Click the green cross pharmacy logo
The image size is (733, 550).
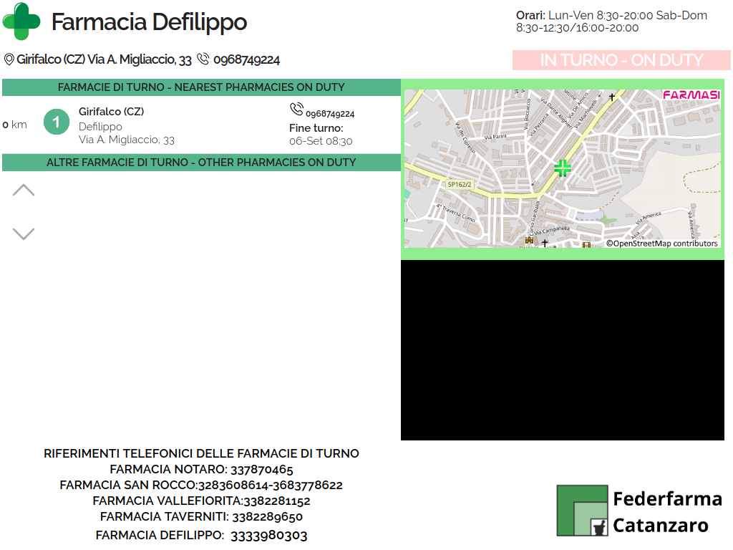(x=21, y=21)
